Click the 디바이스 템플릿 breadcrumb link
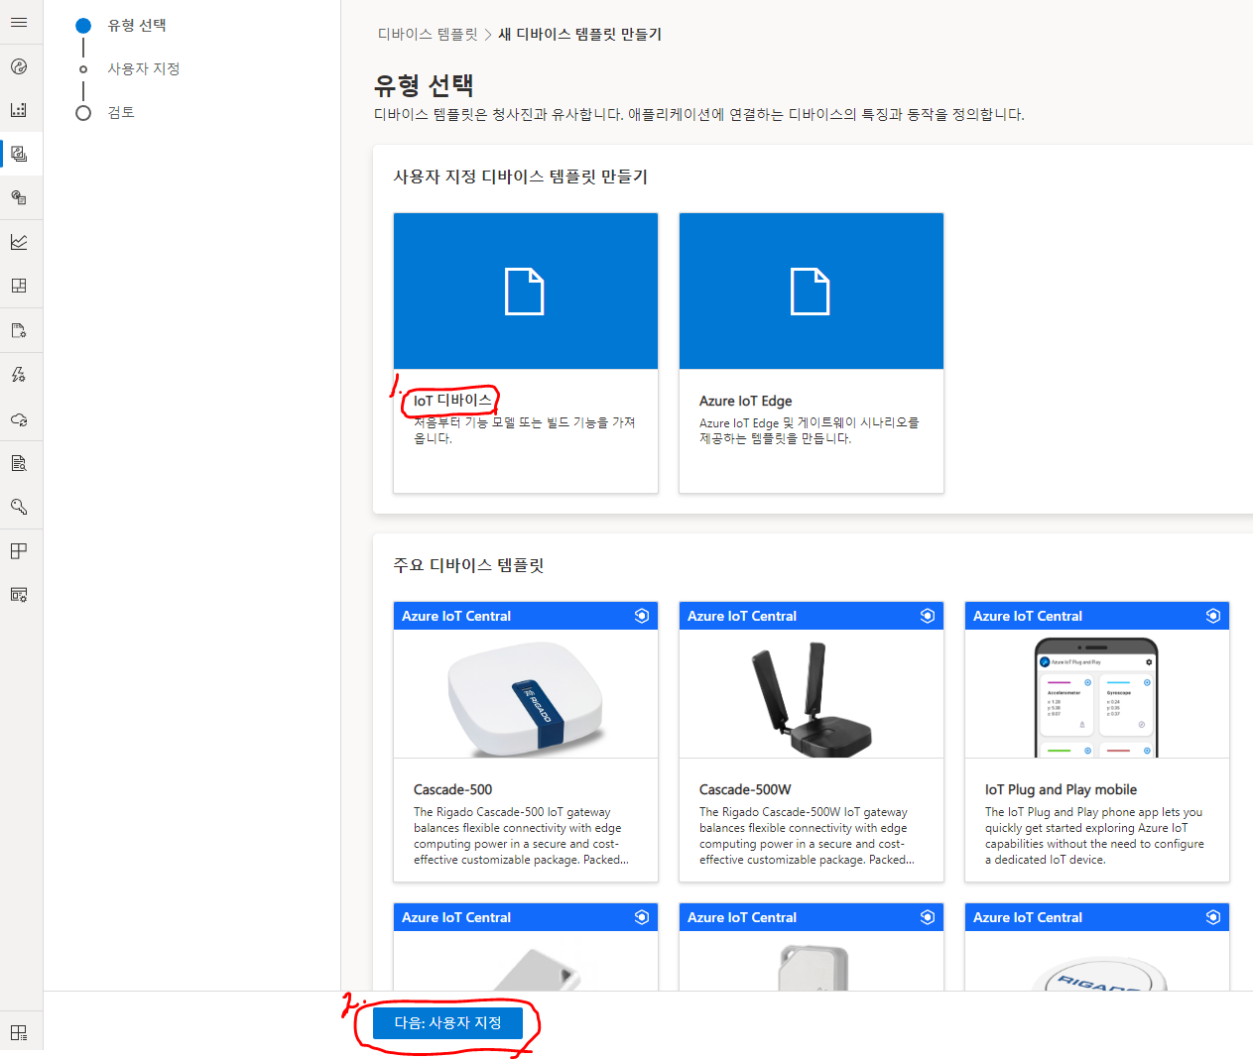This screenshot has width=1253, height=1059. [x=428, y=34]
